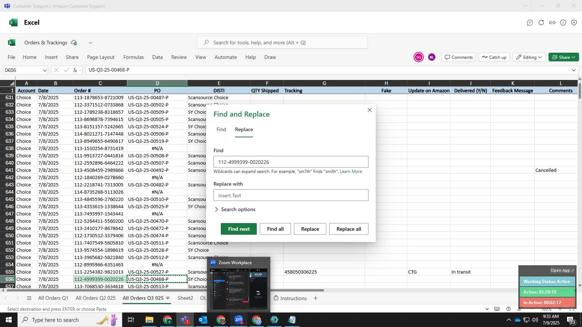This screenshot has width=582, height=327.
Task: Select column D header
Action: tap(157, 83)
